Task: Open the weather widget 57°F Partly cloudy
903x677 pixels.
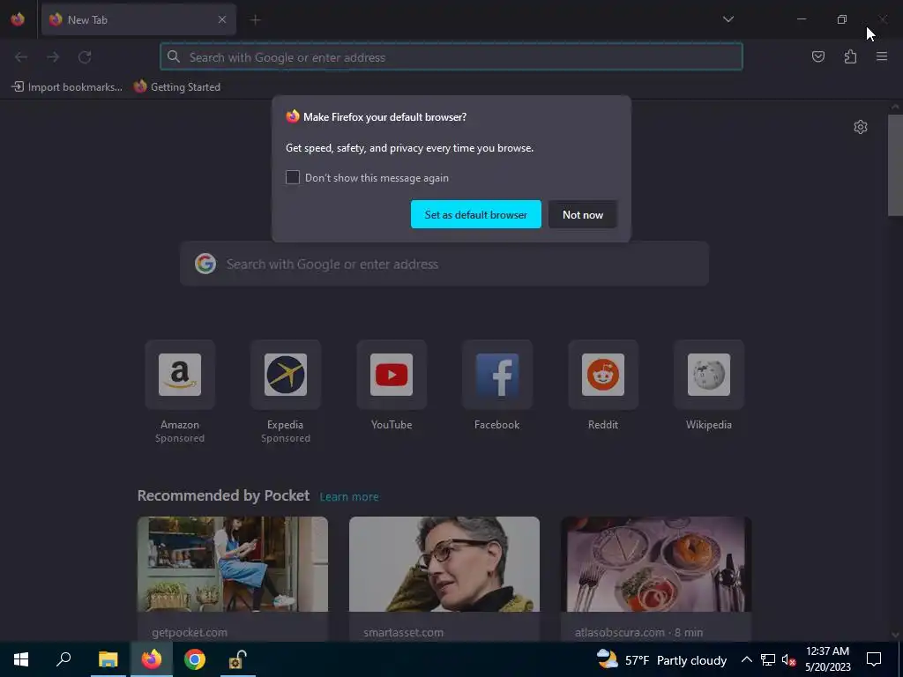Action: click(x=661, y=659)
